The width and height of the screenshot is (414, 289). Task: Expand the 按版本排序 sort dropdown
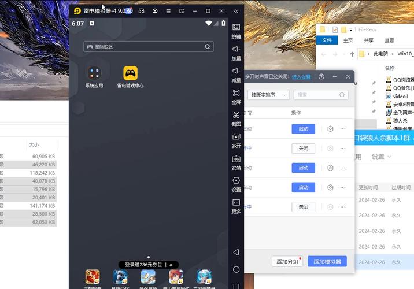tap(268, 95)
